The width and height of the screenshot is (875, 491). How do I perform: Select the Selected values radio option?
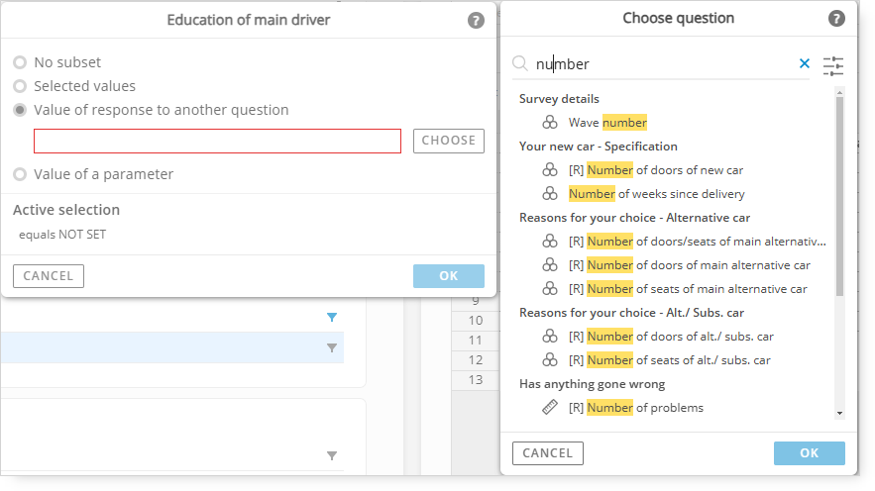pyautogui.click(x=20, y=86)
